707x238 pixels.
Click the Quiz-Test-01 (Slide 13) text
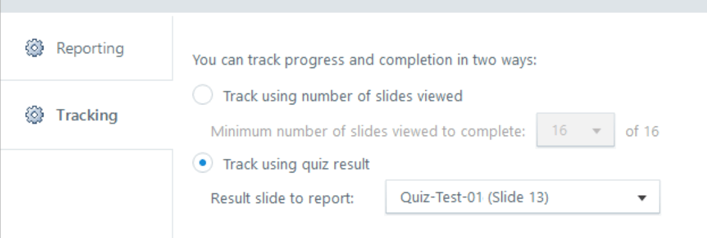point(474,197)
